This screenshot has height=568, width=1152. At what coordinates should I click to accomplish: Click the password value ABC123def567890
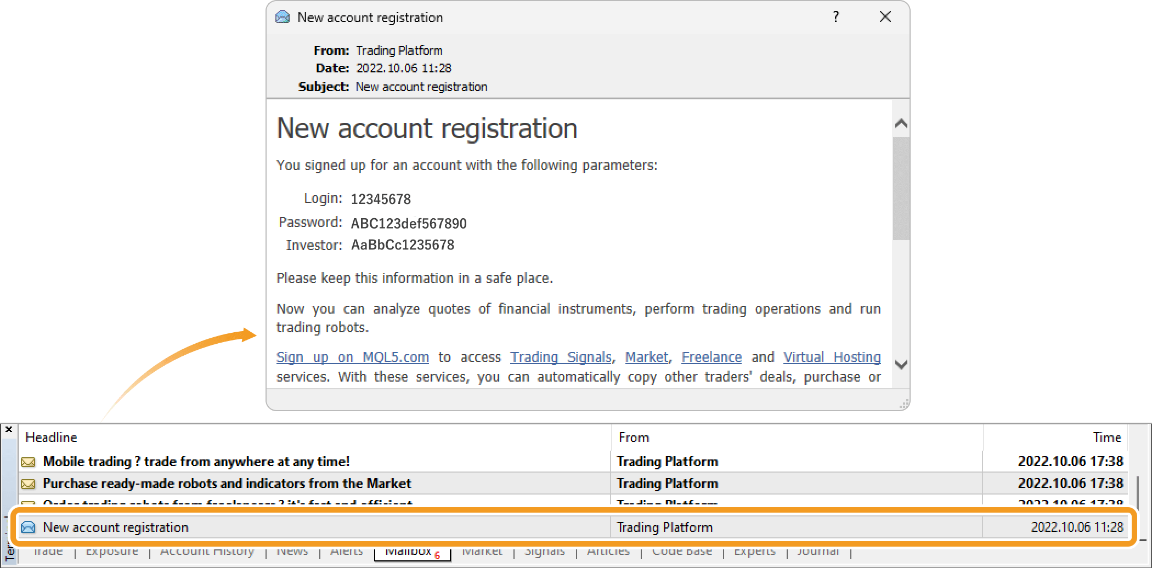click(x=409, y=223)
